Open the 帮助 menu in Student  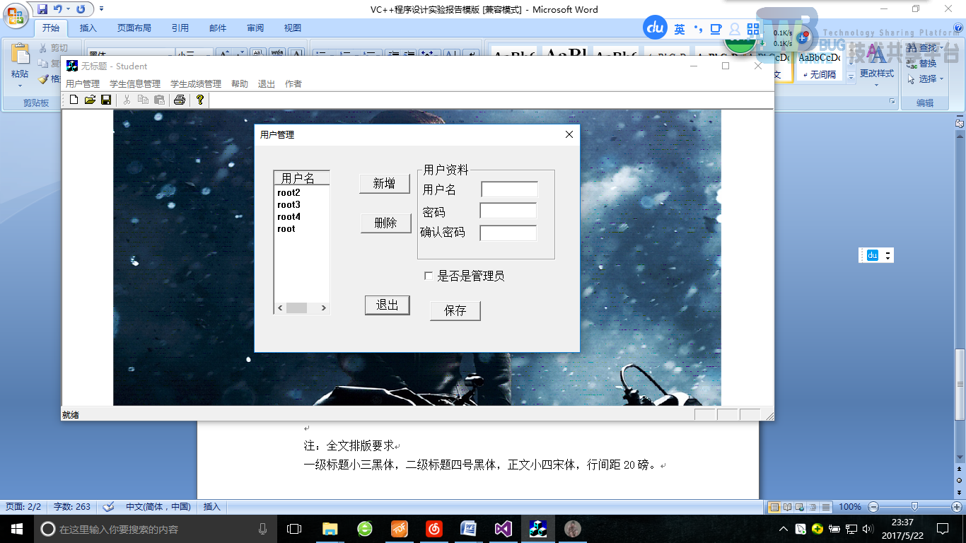click(x=240, y=83)
